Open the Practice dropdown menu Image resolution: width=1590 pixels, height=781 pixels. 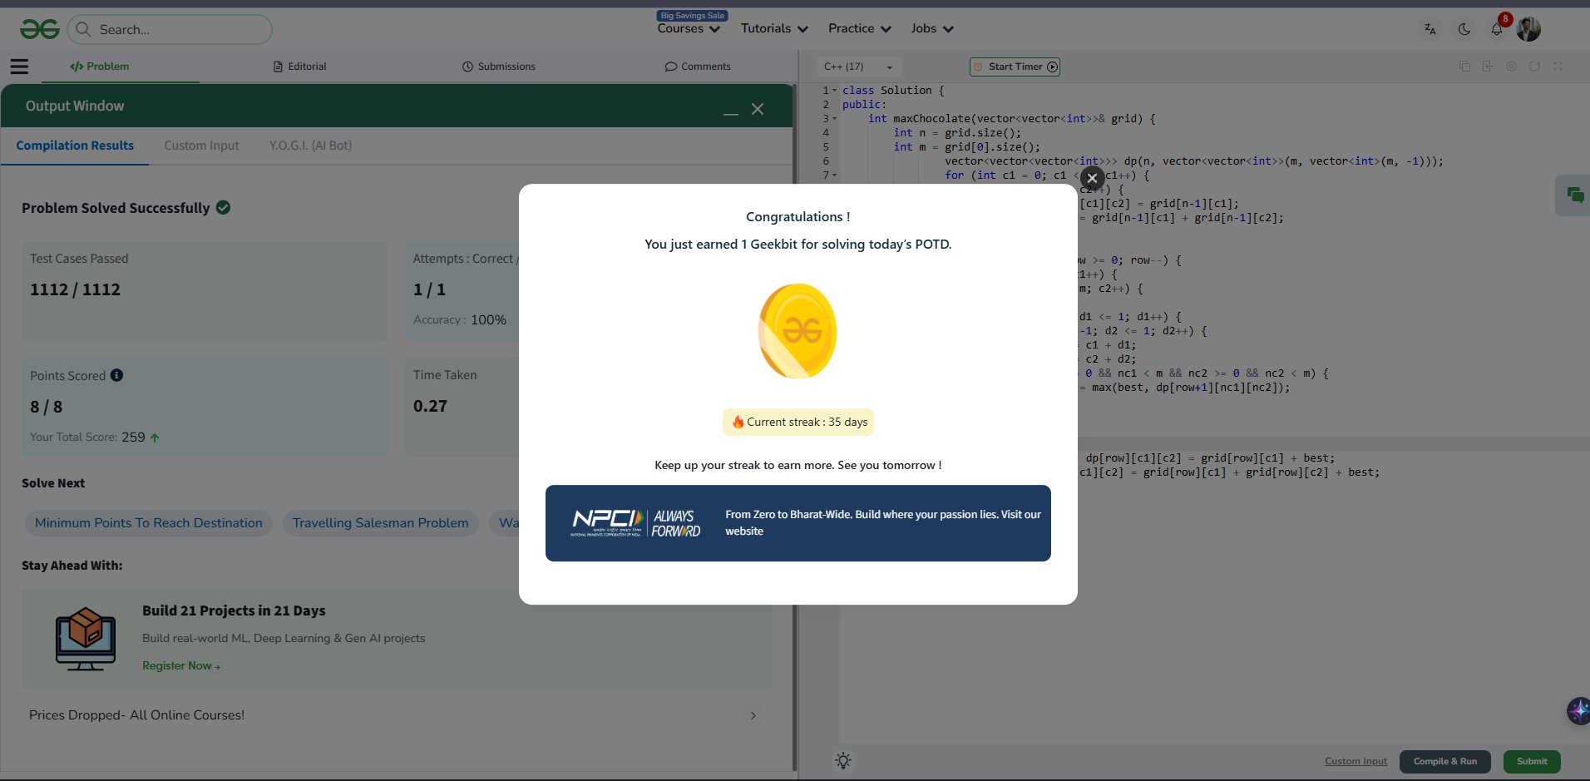click(860, 28)
